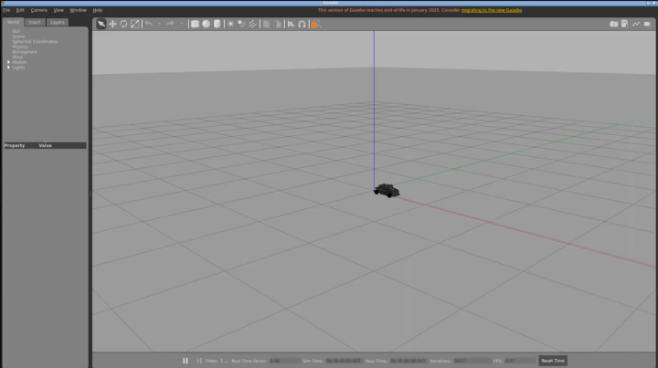Insert a box shape
658x368 pixels.
(x=196, y=24)
